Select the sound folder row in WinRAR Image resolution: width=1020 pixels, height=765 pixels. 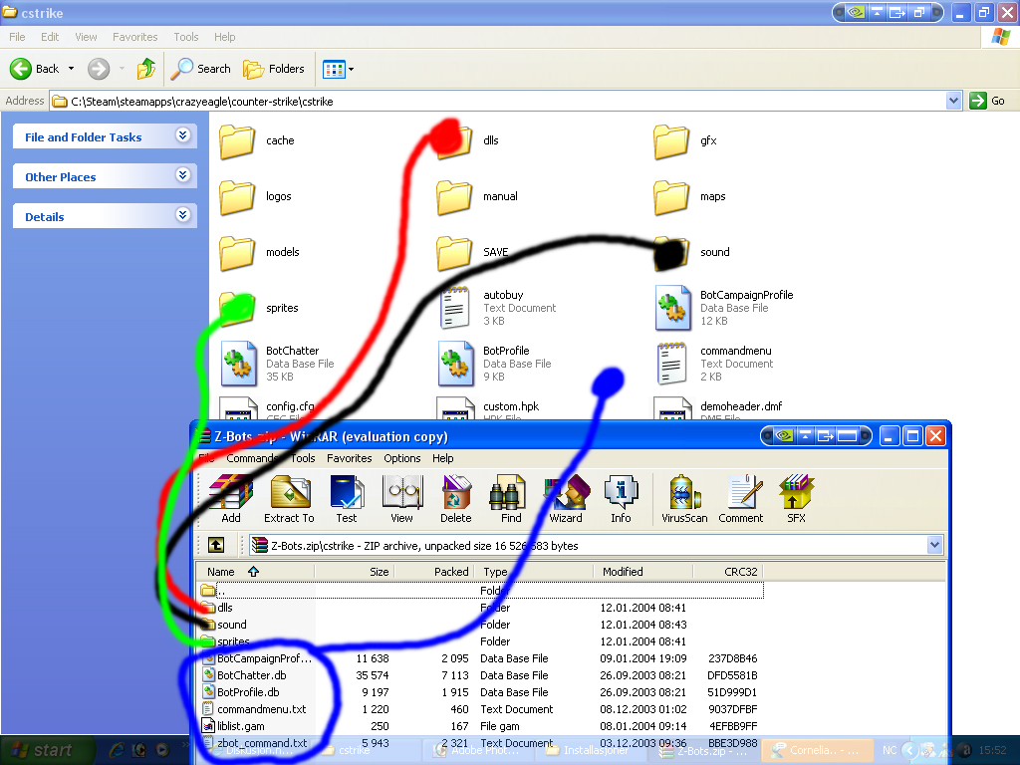tap(481, 625)
